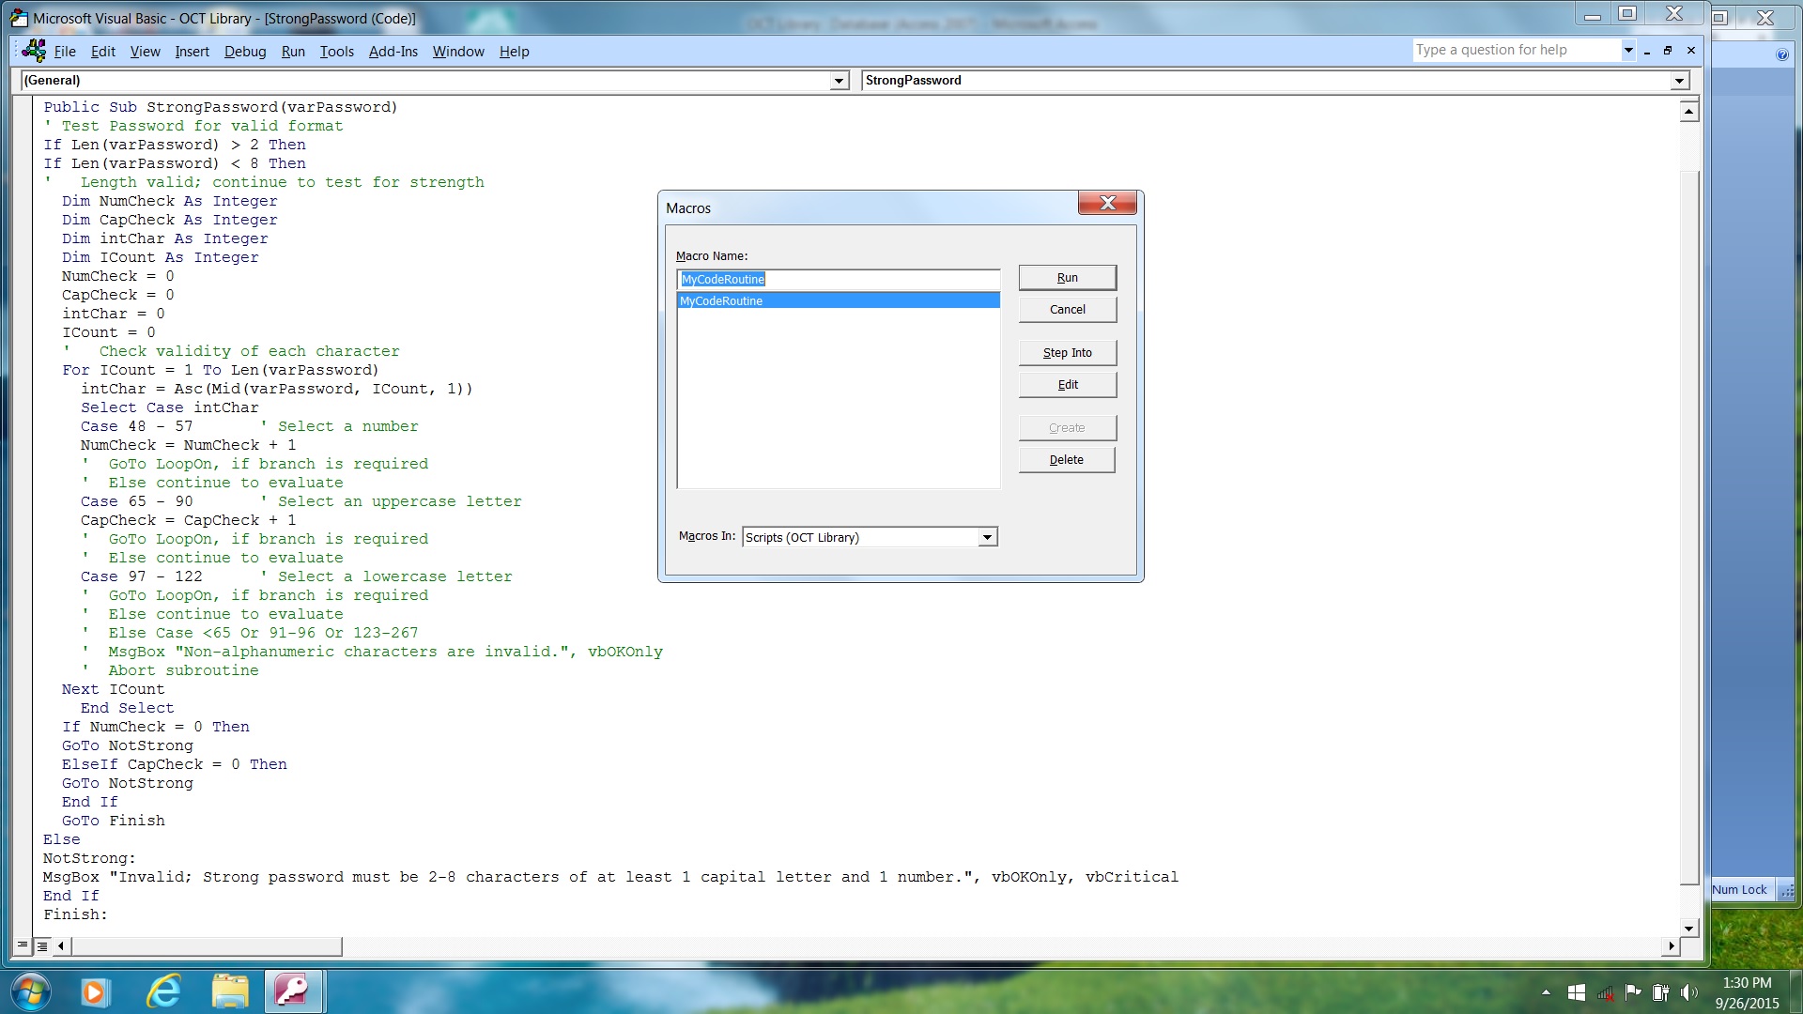Image resolution: width=1803 pixels, height=1014 pixels.
Task: Open the Debug menu
Action: click(245, 52)
